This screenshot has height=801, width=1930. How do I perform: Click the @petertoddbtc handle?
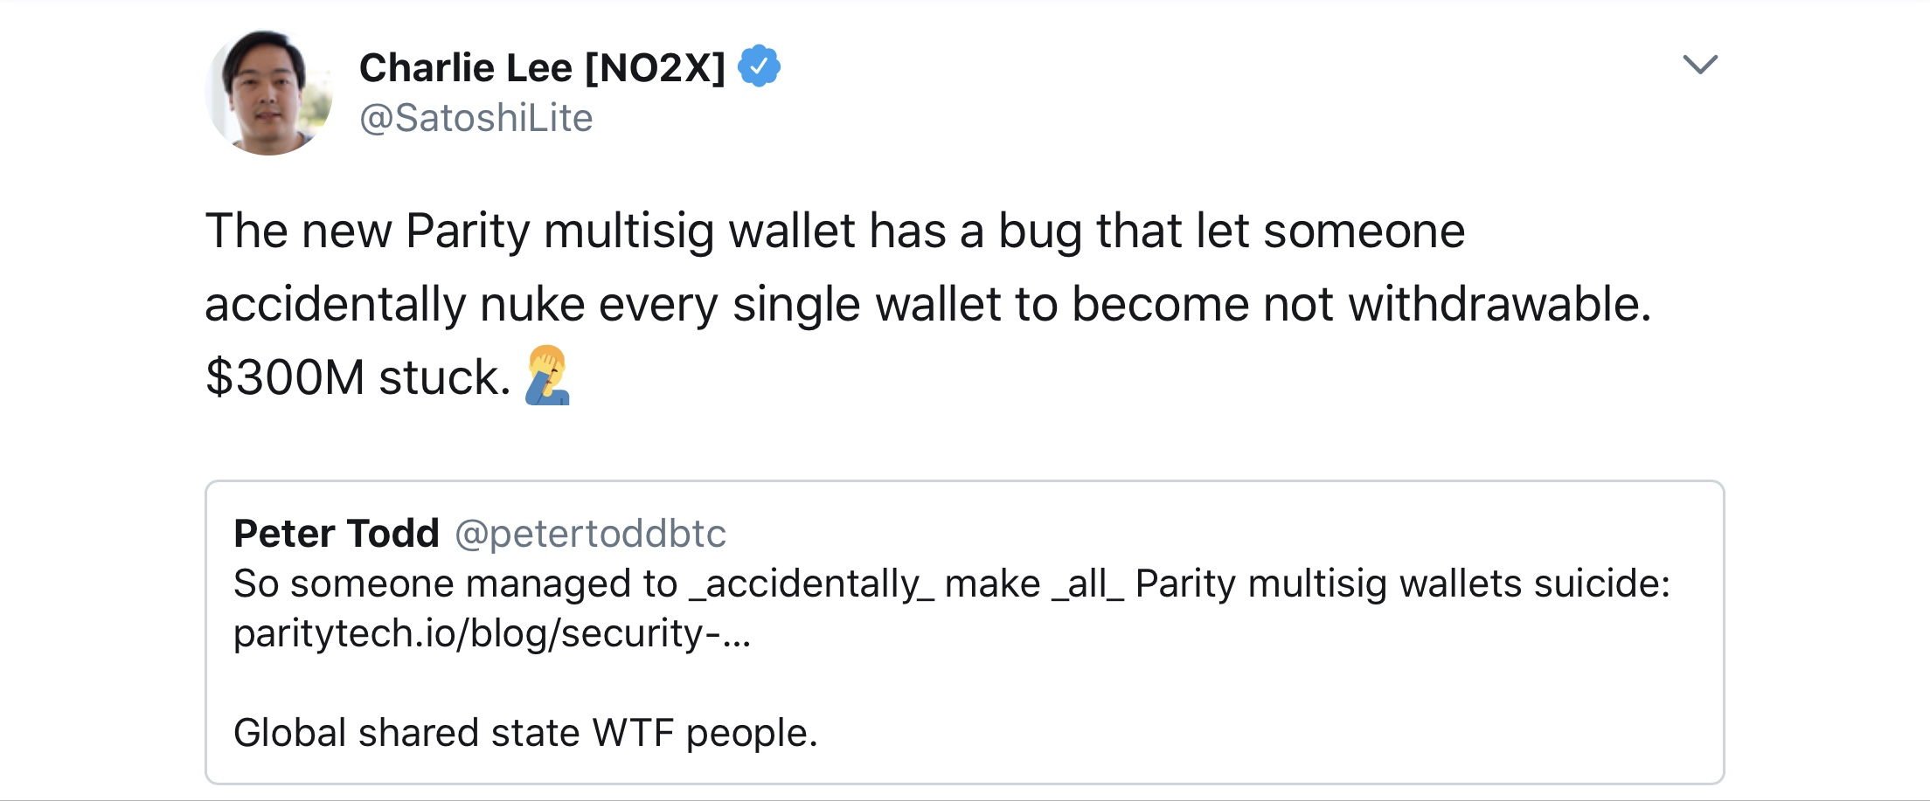pyautogui.click(x=590, y=534)
